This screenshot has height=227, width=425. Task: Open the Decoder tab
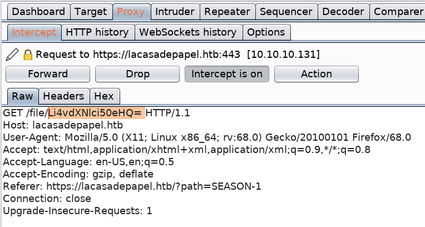tap(343, 11)
